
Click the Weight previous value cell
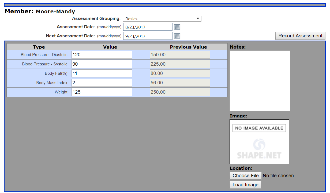click(x=180, y=92)
